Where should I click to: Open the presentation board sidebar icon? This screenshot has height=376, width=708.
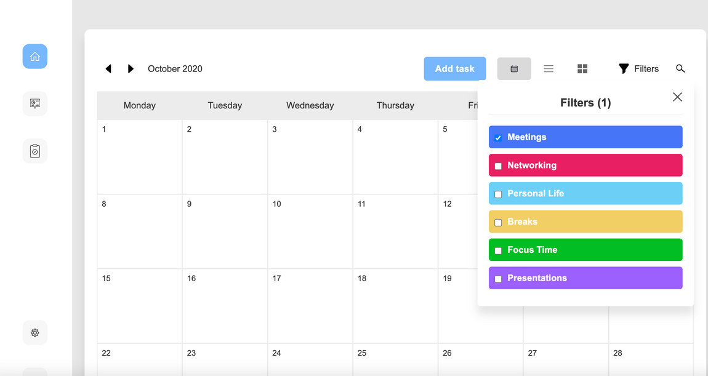(x=34, y=103)
